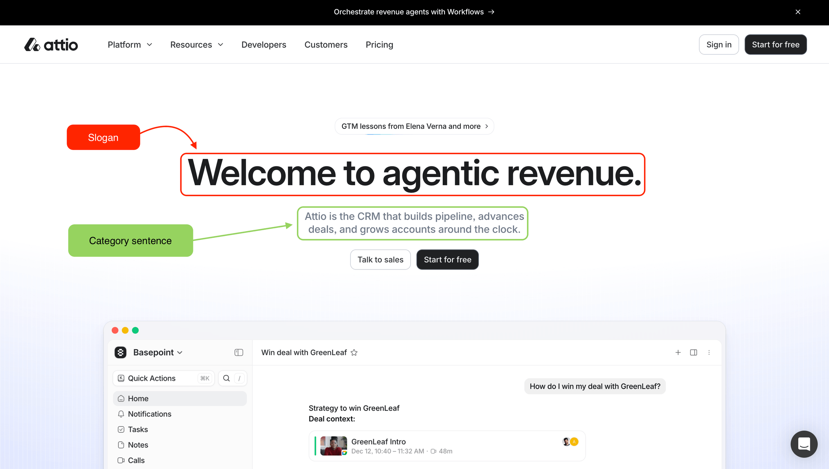Viewport: 829px width, 469px height.
Task: Click the Attio logo in the header
Action: (x=51, y=45)
